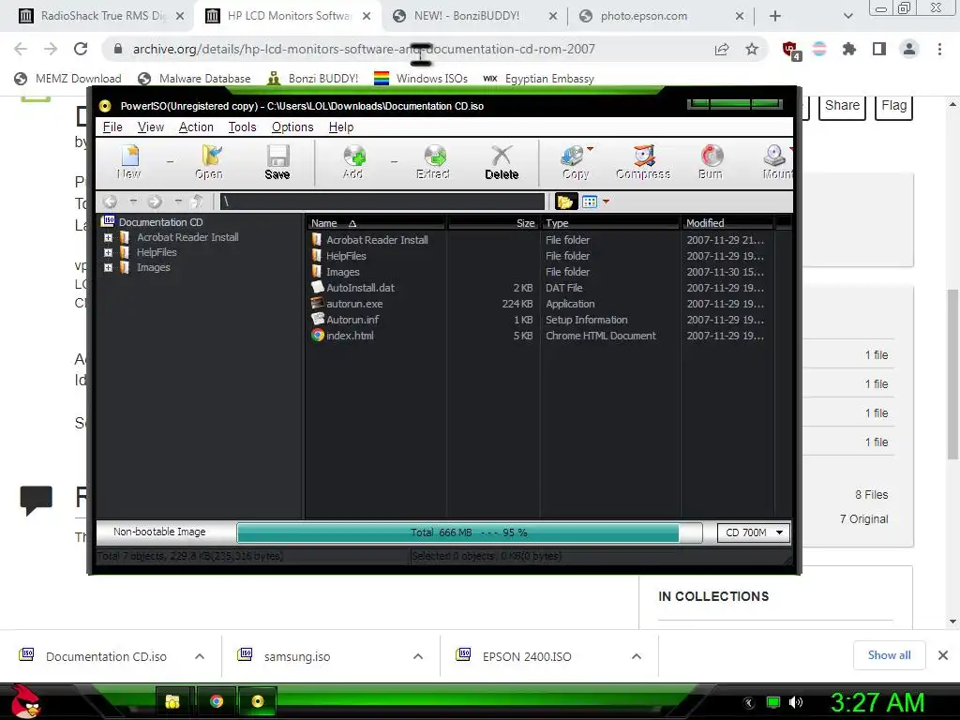This screenshot has height=720, width=960.
Task: Open the Copy button dropdown arrow
Action: click(591, 149)
